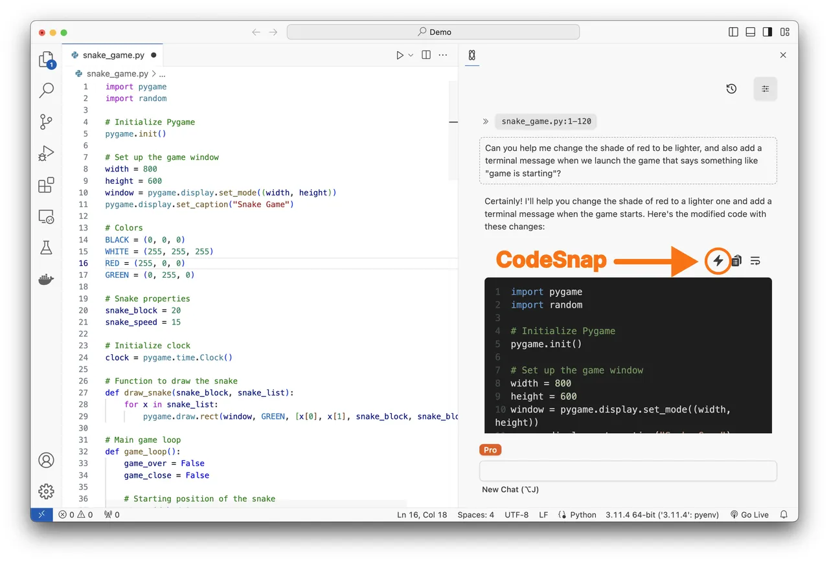This screenshot has height=562, width=829.
Task: Open the remote window indicator in status bar
Action: 42,515
